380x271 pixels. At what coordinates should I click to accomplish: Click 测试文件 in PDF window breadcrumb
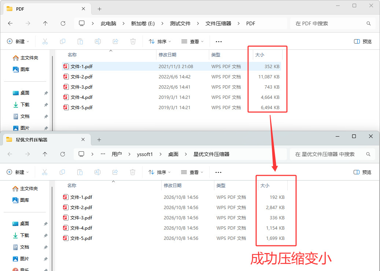pyautogui.click(x=180, y=23)
